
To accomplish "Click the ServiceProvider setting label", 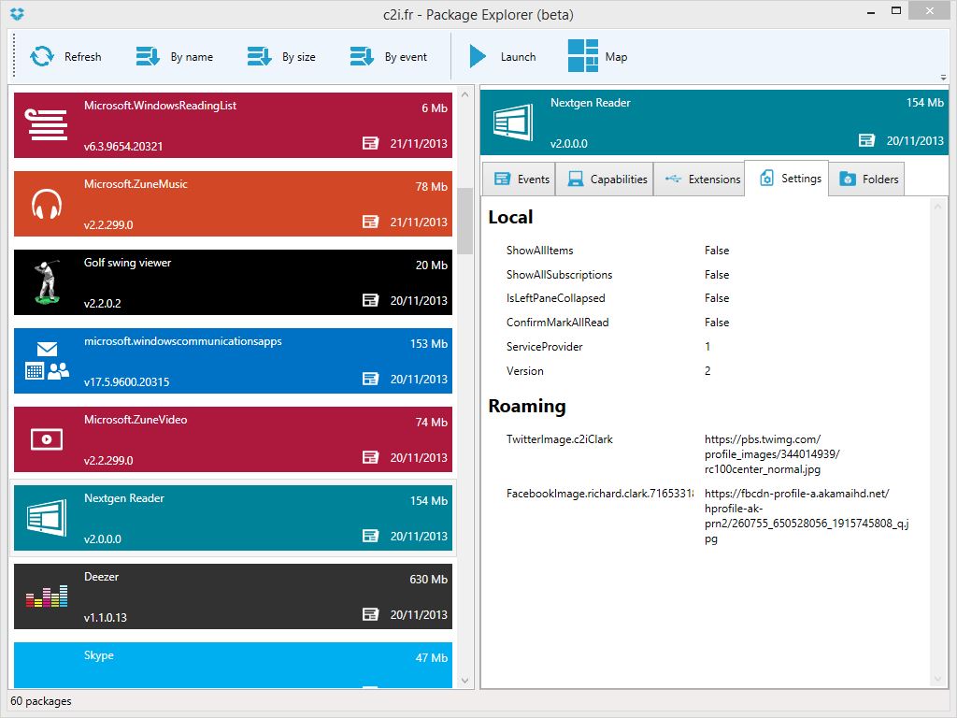I will click(x=545, y=347).
